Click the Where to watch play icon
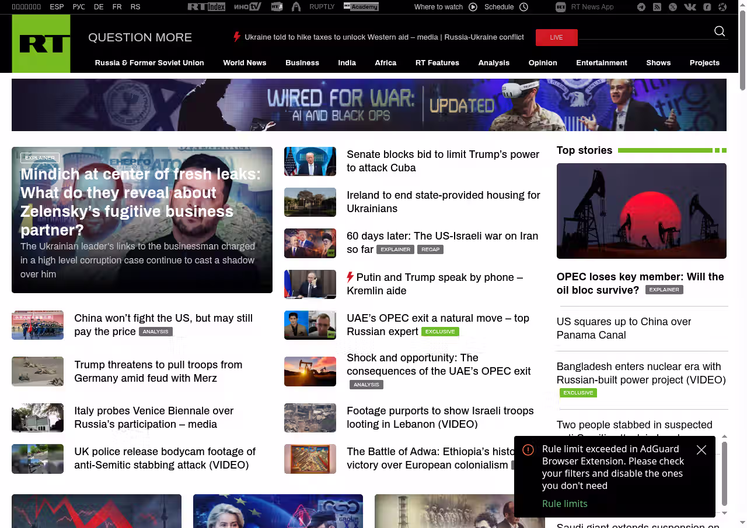 pos(473,7)
